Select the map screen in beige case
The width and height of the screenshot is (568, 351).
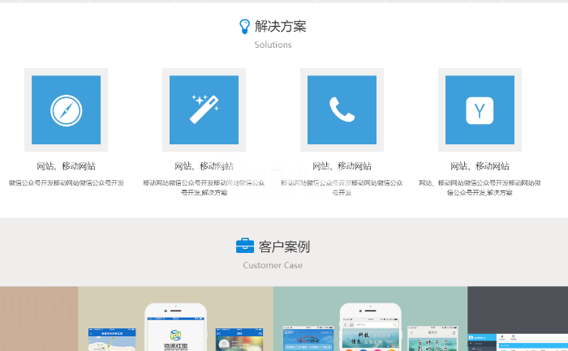click(x=112, y=340)
